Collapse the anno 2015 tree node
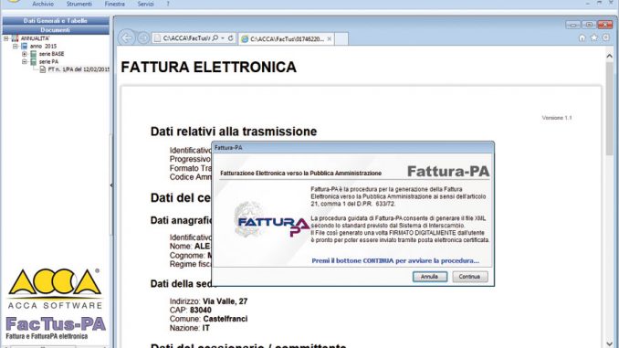Viewport: 619px width, 348px height. (15, 47)
